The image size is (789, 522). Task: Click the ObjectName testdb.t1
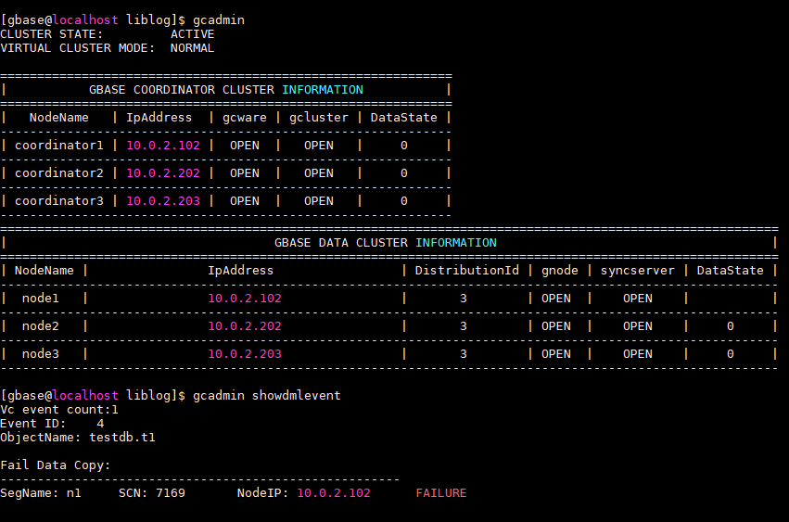pos(122,438)
